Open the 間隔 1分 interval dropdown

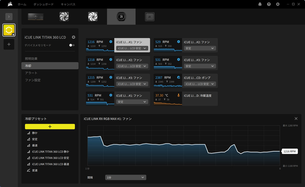click(126, 177)
